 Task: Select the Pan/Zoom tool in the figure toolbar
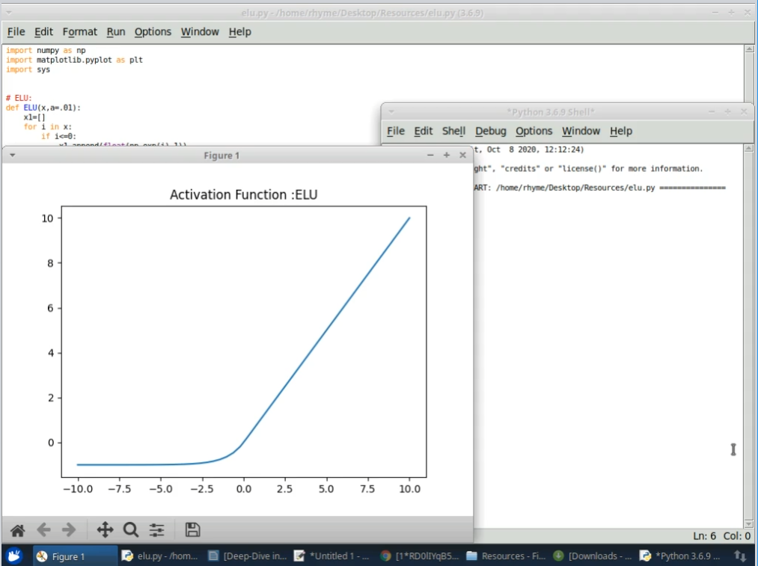(105, 529)
